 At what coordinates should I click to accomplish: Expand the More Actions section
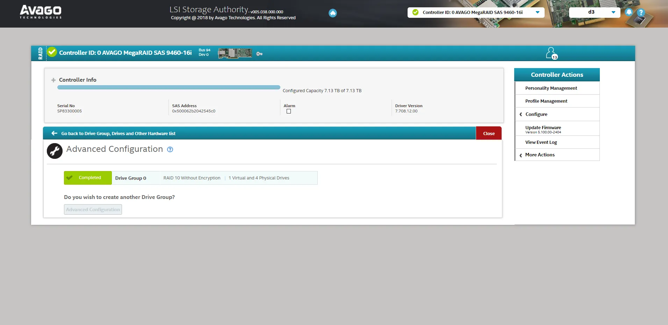tap(539, 155)
